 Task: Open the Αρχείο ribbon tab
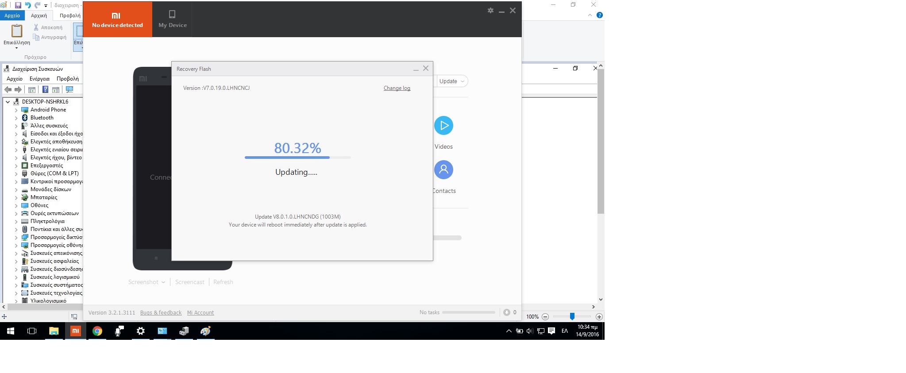click(x=12, y=15)
